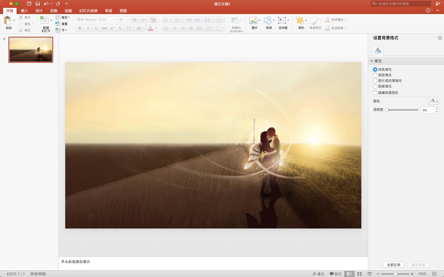Click the Convert to SmartArt icon
Image resolution: width=444 pixels, height=277 pixels.
pos(235,20)
